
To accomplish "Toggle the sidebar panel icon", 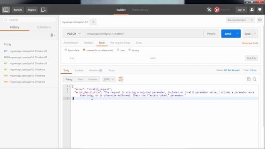I will pyautogui.click(x=6, y=10).
